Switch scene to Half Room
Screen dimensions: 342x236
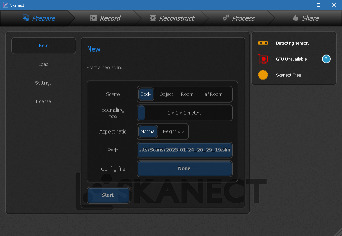coord(212,94)
